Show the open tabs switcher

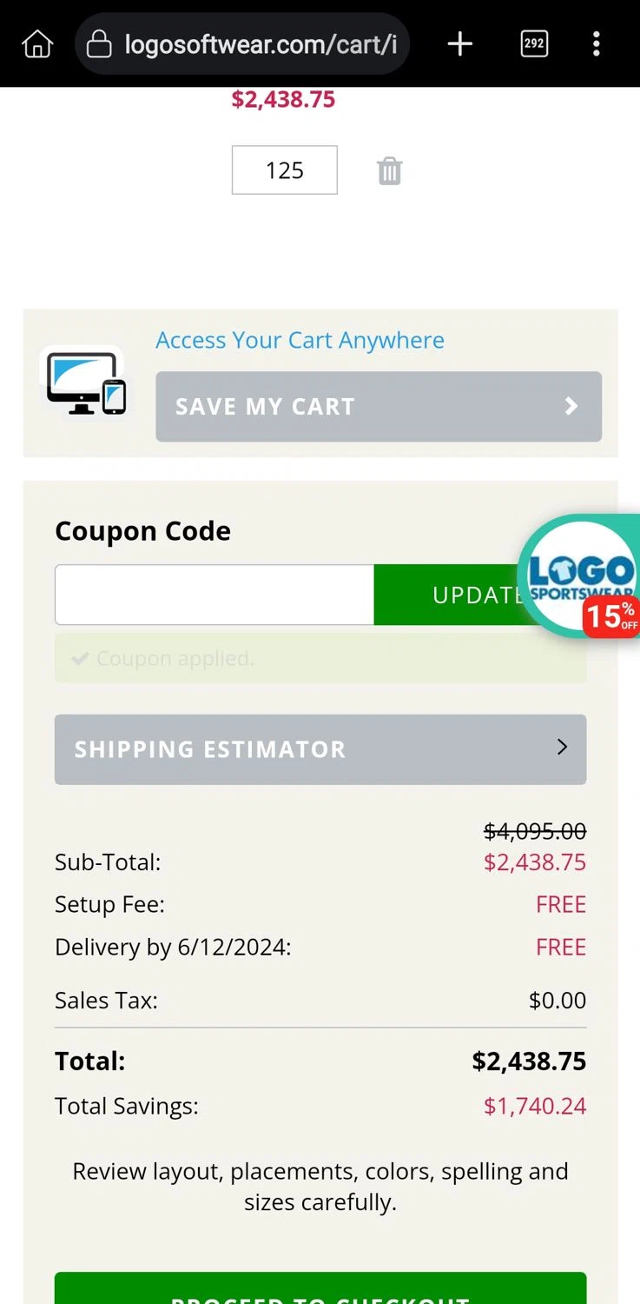(x=534, y=43)
